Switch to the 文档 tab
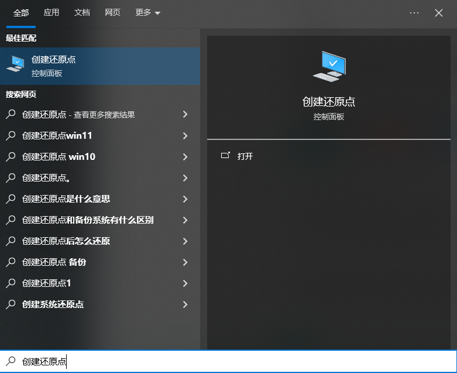Viewport: 457px width, 373px height. coord(82,12)
